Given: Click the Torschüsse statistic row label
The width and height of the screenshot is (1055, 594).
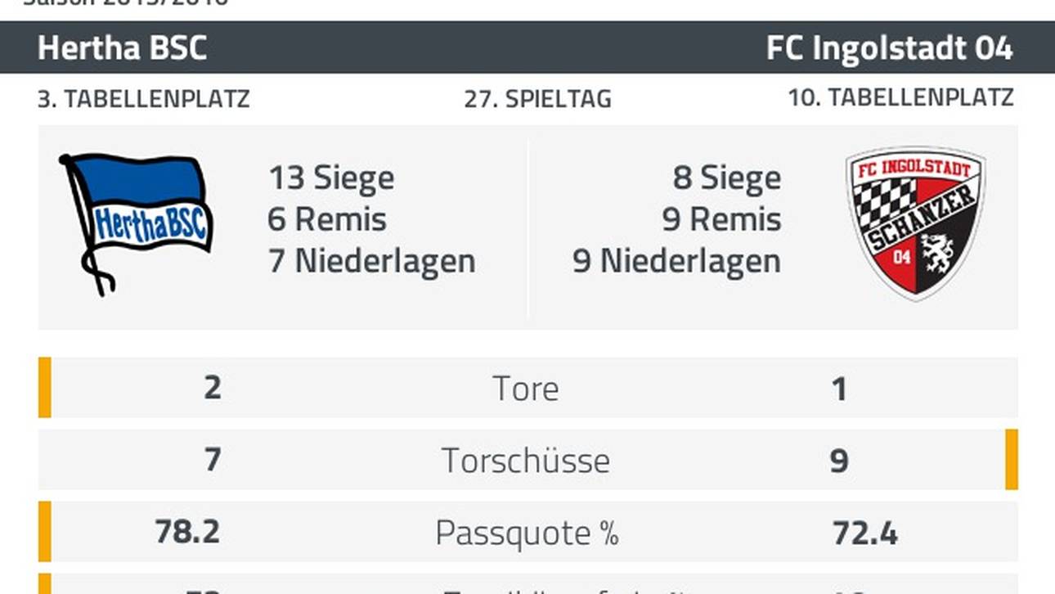Looking at the screenshot, I should [x=526, y=461].
